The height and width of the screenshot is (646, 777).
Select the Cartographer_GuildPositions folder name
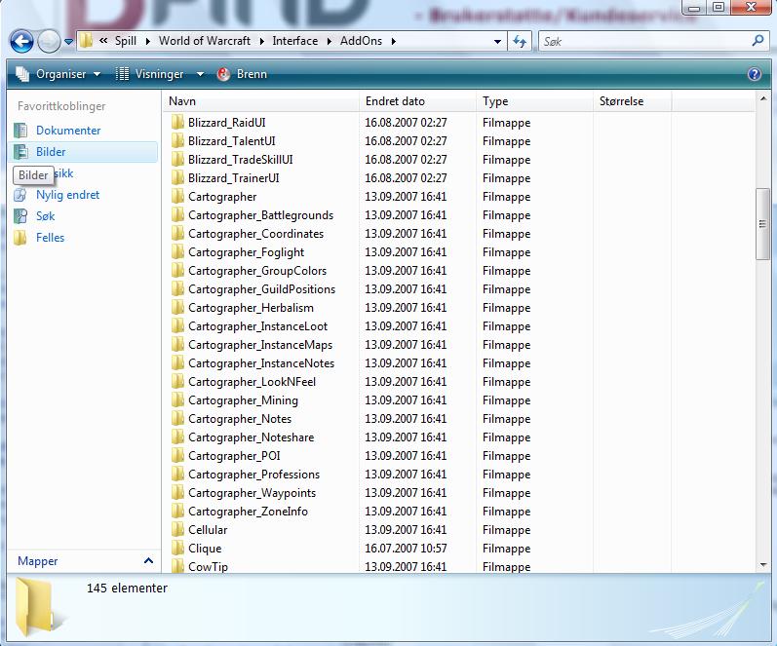261,289
